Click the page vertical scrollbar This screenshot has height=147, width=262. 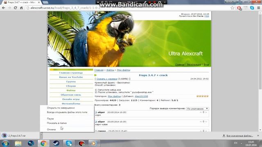click(x=260, y=52)
